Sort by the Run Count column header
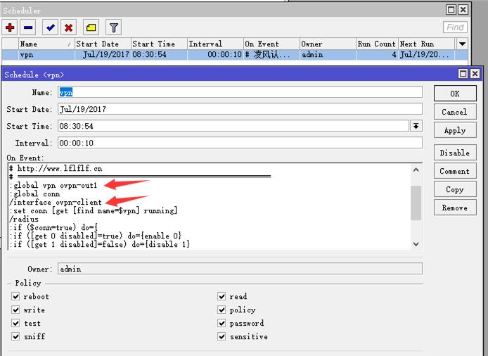 [376, 44]
